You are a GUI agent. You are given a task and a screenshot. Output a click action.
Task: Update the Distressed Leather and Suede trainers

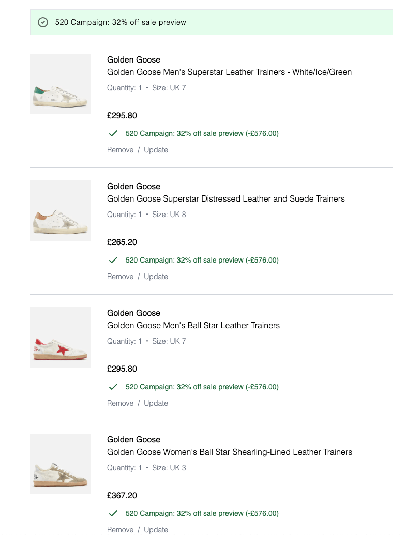tap(156, 277)
